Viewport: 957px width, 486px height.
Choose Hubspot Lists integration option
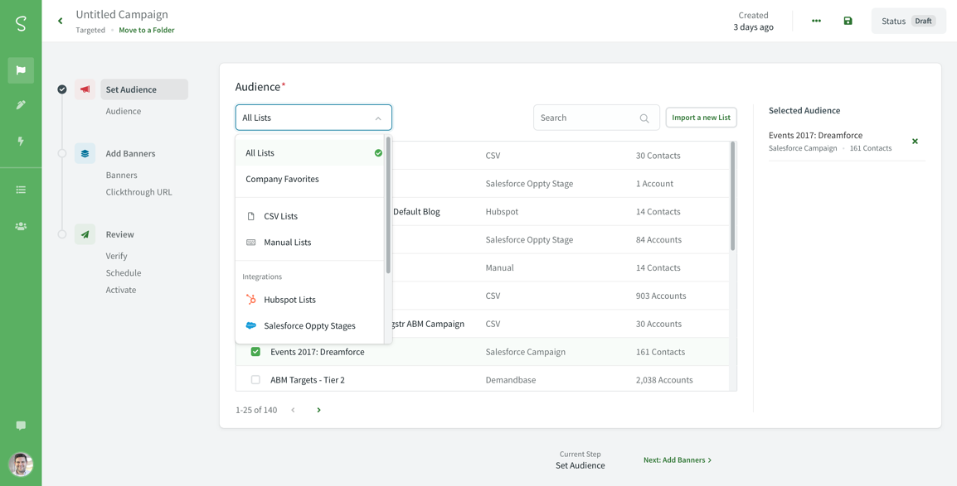(310, 300)
